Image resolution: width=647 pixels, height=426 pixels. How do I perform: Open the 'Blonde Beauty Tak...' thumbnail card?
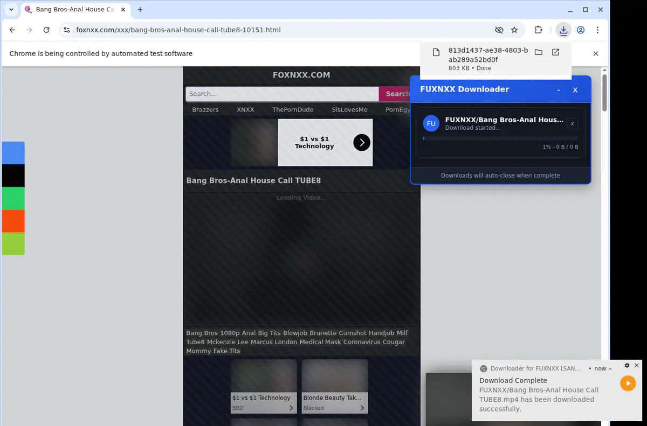point(335,386)
